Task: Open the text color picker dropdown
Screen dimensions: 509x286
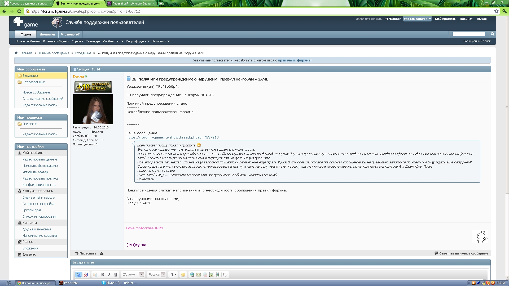Action: 173,275
